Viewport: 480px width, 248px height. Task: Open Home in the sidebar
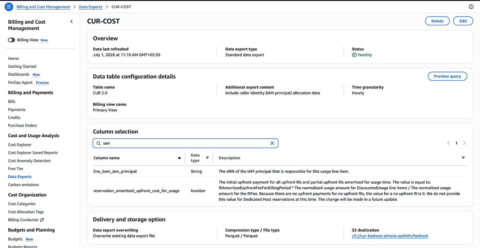tap(13, 59)
